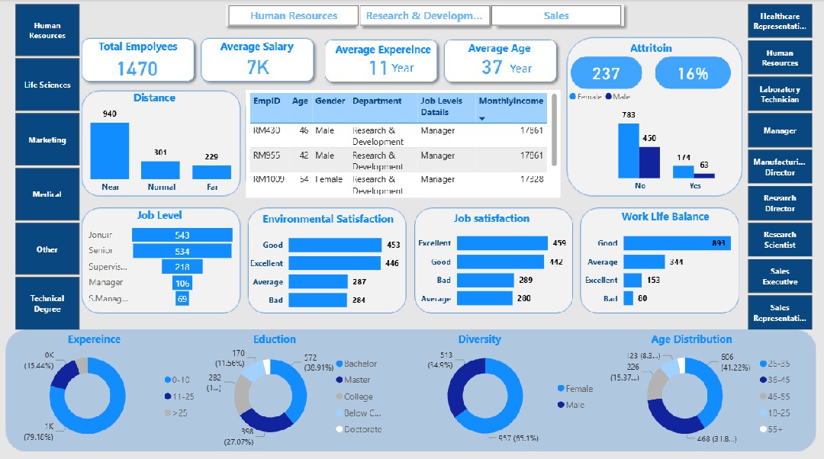Click the >25 experience legend item

pyautogui.click(x=176, y=412)
